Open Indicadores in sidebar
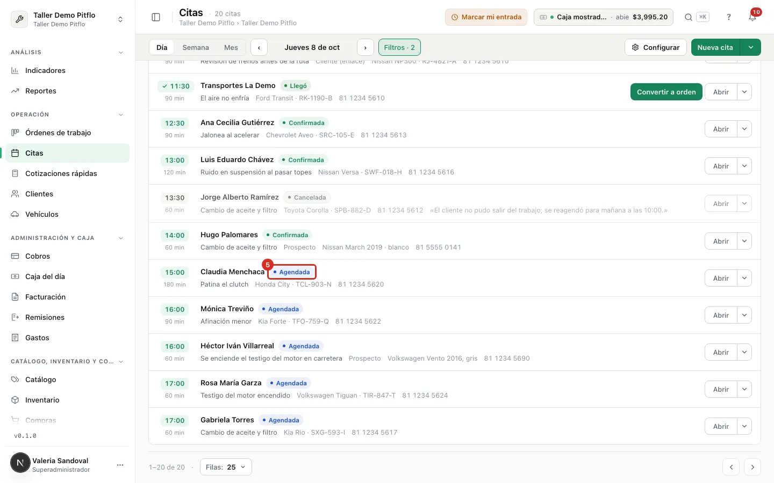The image size is (774, 483). pyautogui.click(x=68, y=70)
